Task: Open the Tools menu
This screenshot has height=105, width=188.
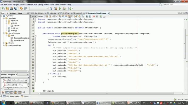Action: point(57,5)
